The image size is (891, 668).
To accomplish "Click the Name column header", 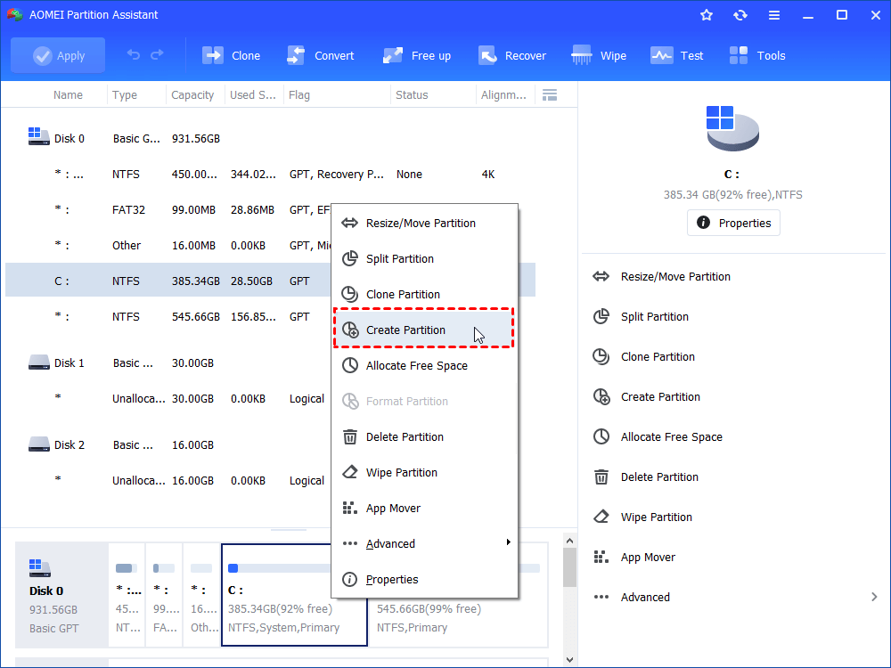I will (x=68, y=95).
